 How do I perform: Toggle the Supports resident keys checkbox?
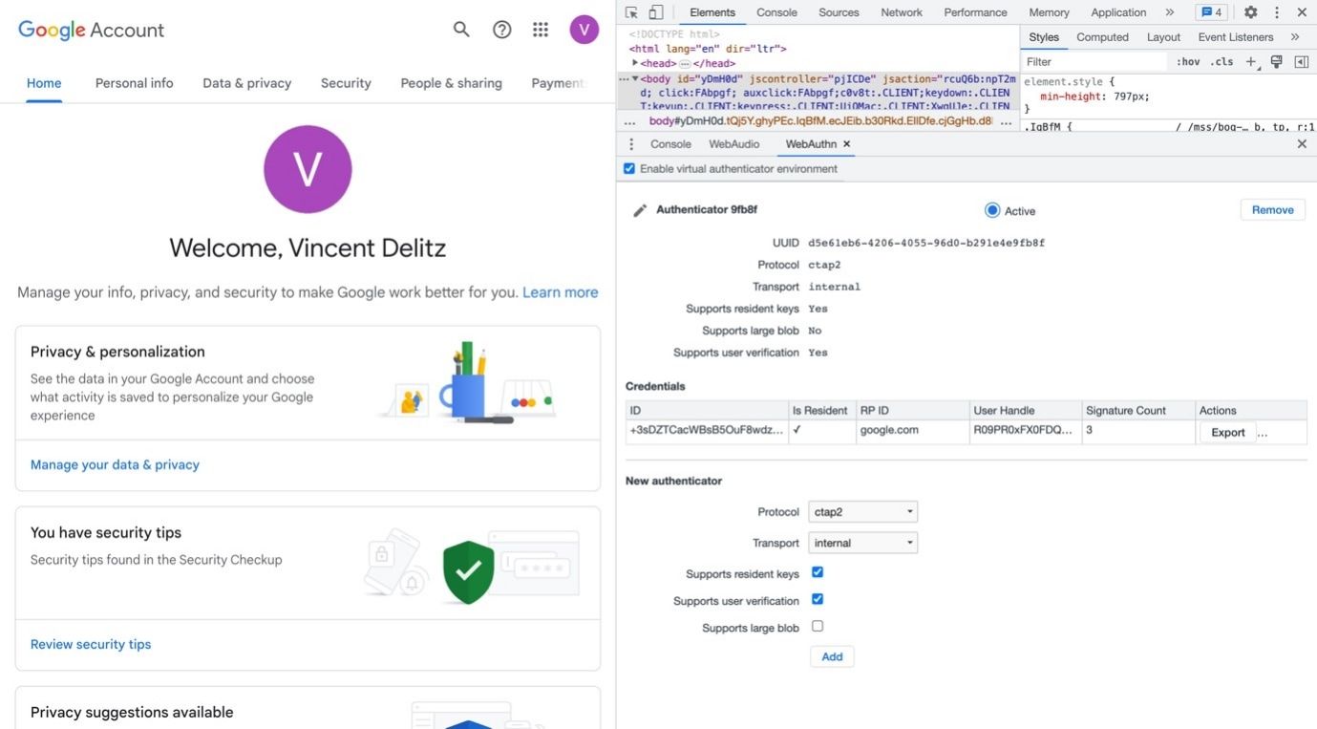[x=818, y=572]
